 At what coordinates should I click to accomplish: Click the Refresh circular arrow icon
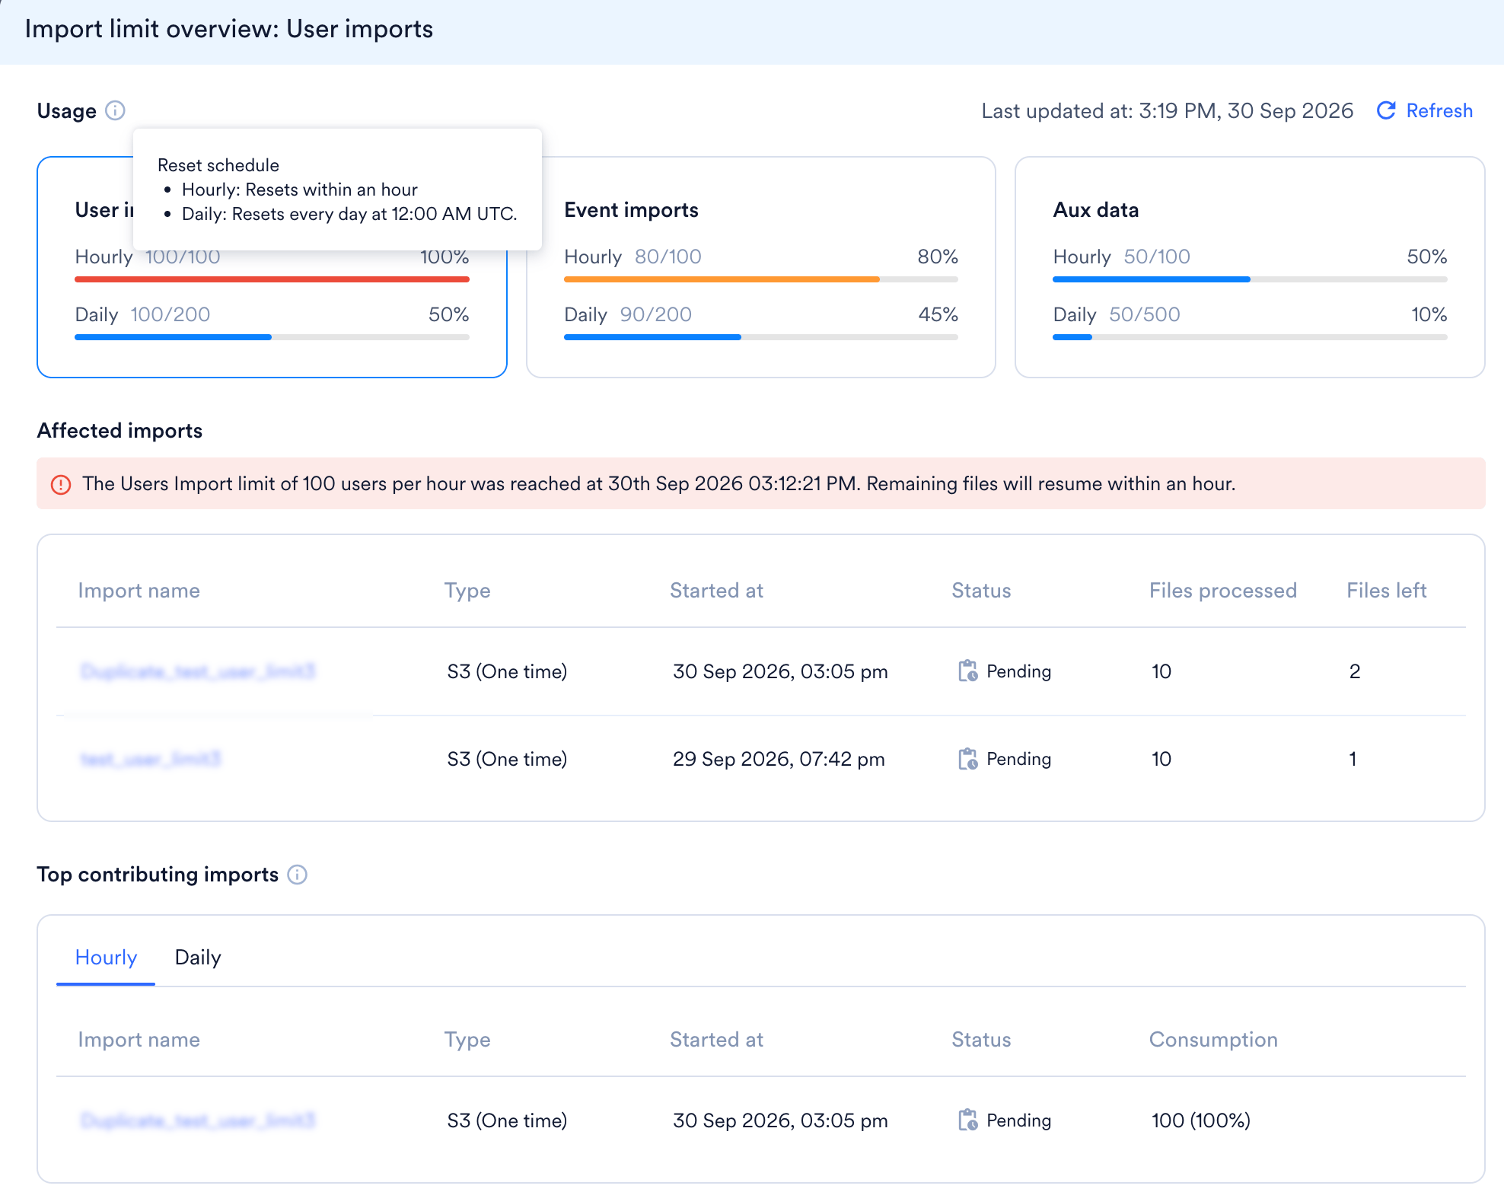[1386, 111]
